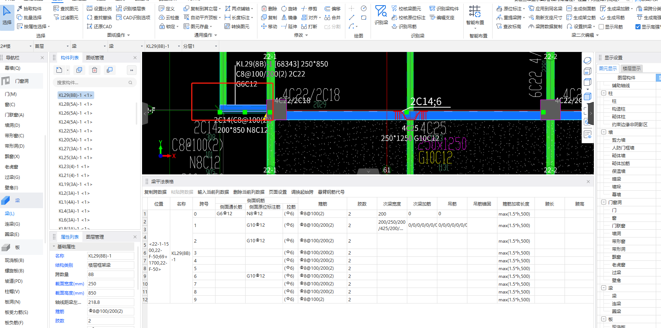Click the 镜像 mirror tool
661x328 pixels.
[289, 17]
